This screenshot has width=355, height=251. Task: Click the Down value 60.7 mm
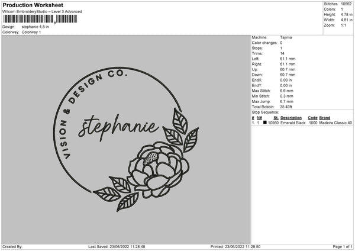[288, 75]
